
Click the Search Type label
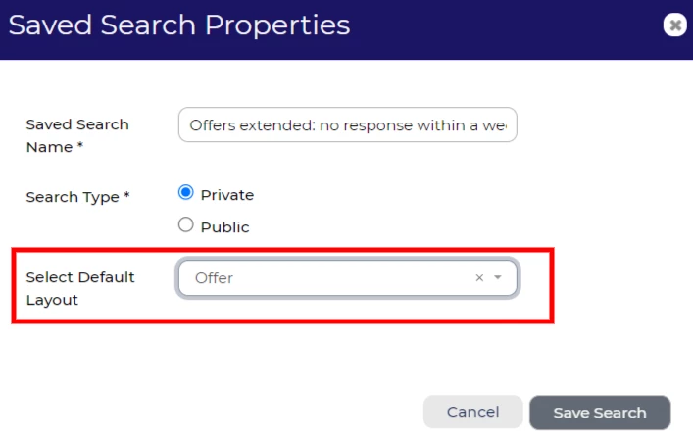(77, 197)
